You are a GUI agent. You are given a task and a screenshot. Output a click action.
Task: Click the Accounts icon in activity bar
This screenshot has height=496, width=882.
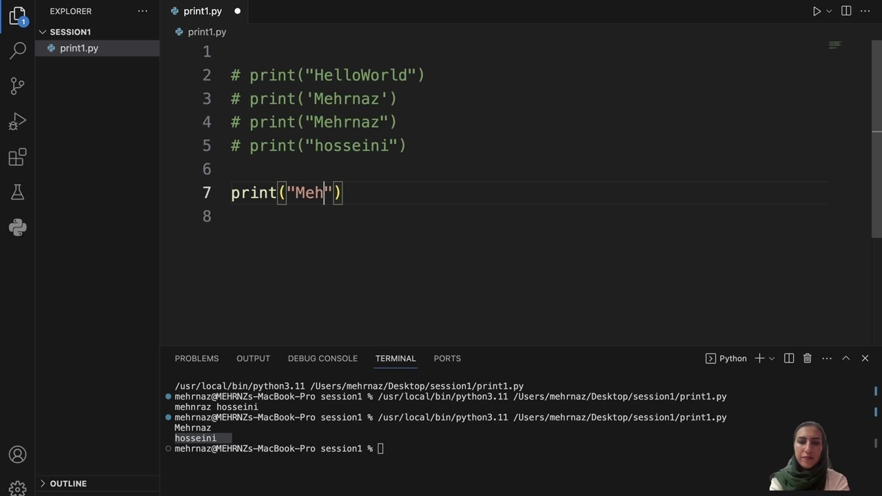[18, 455]
